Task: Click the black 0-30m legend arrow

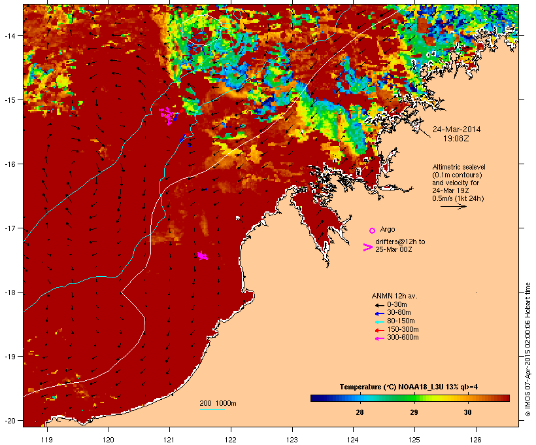Action: click(x=379, y=305)
